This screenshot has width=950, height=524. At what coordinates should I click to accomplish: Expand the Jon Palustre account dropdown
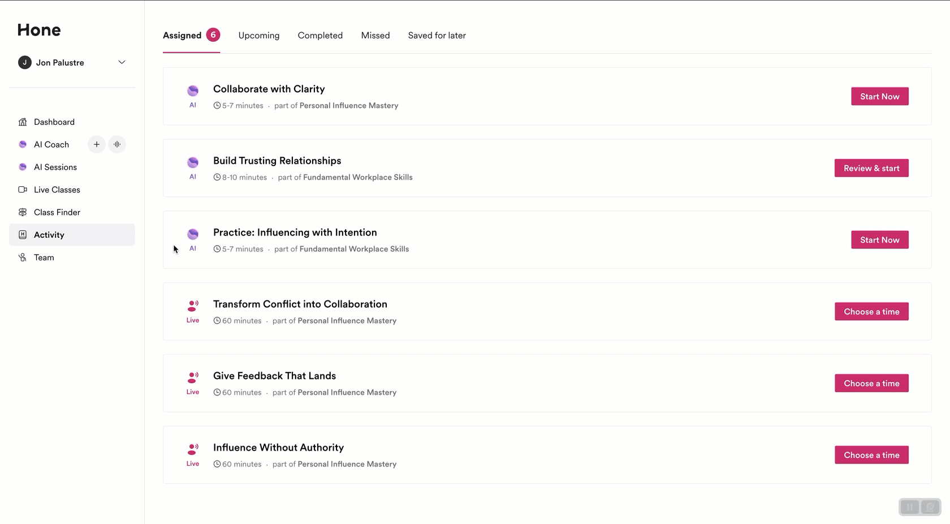point(121,63)
